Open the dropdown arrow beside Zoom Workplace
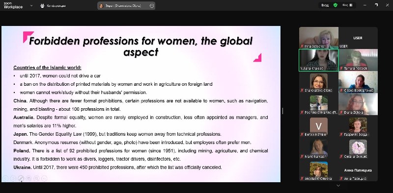393x193 pixels. [x=31, y=5]
